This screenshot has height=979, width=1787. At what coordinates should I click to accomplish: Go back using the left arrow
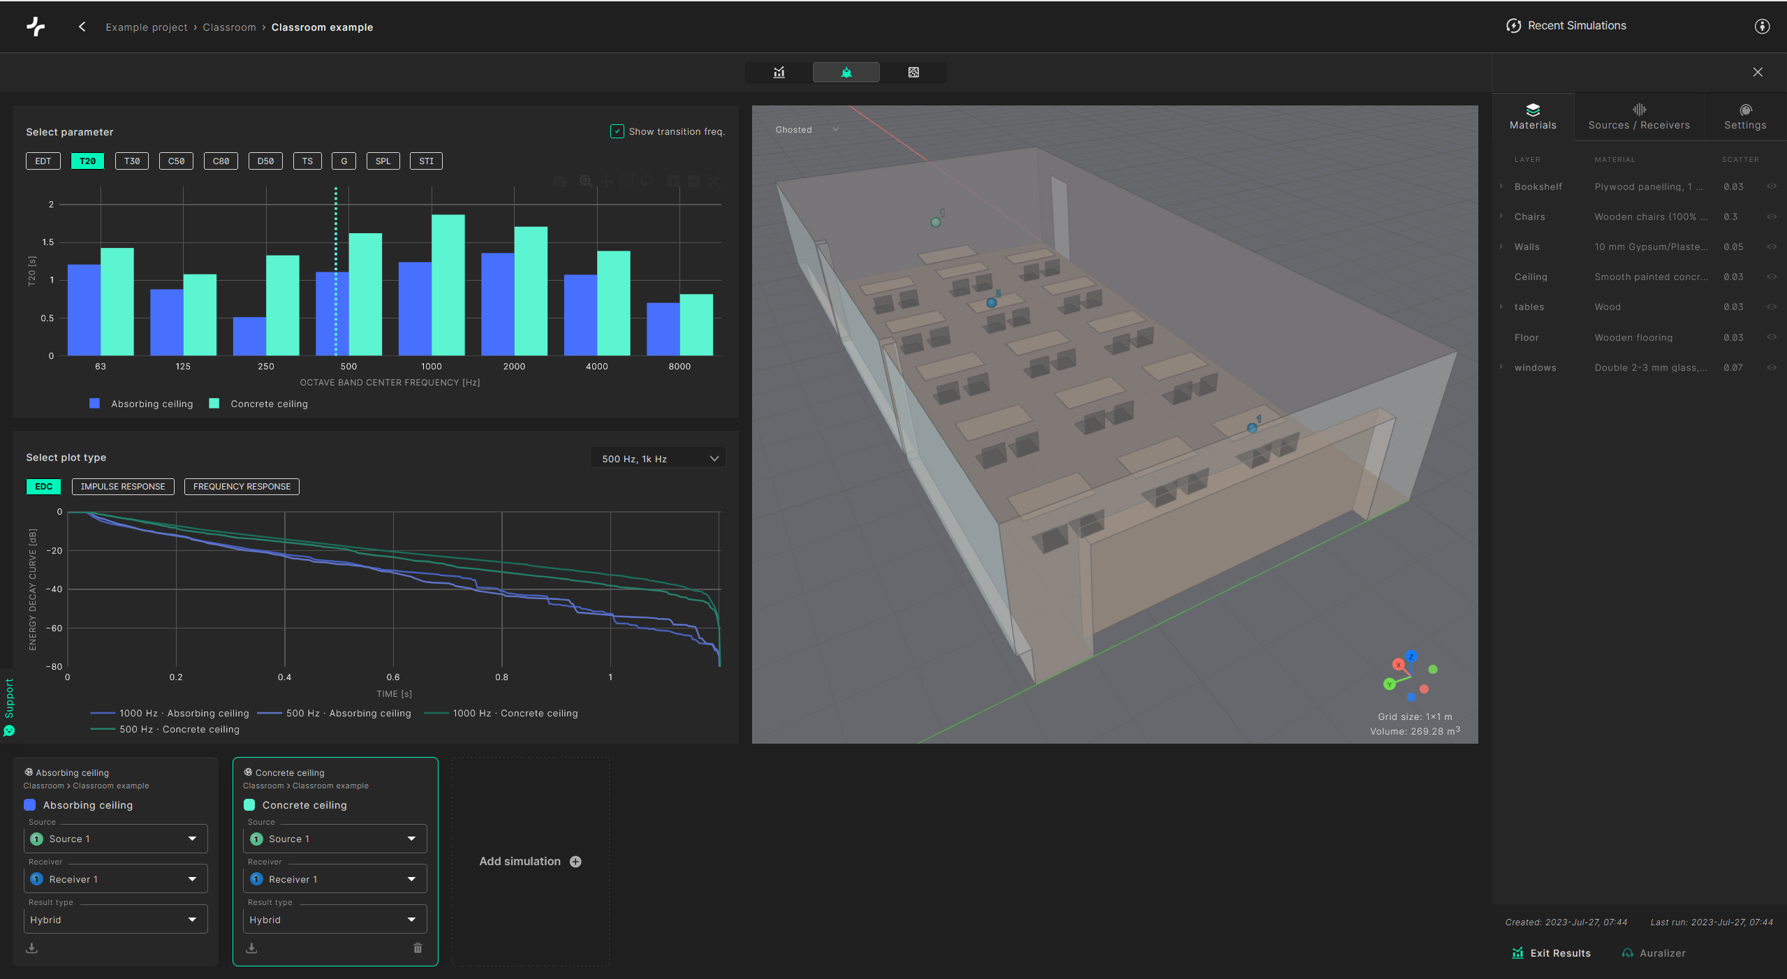82,27
